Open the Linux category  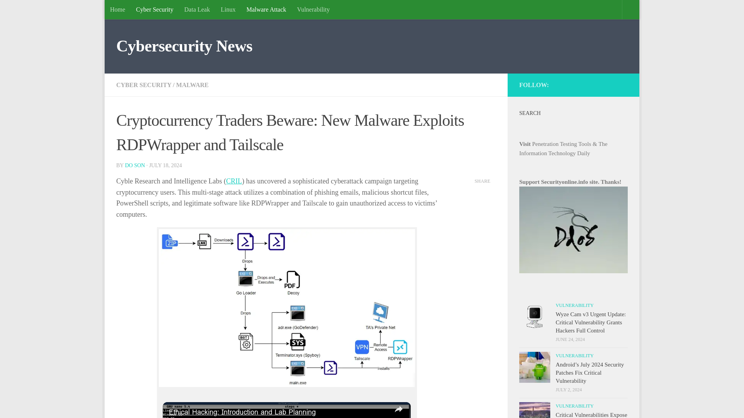(228, 10)
